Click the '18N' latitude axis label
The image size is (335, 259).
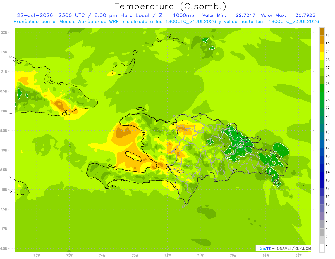(x=5, y=189)
